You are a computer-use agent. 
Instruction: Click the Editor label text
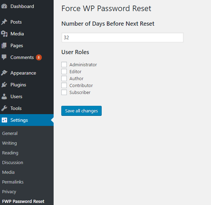(75, 71)
